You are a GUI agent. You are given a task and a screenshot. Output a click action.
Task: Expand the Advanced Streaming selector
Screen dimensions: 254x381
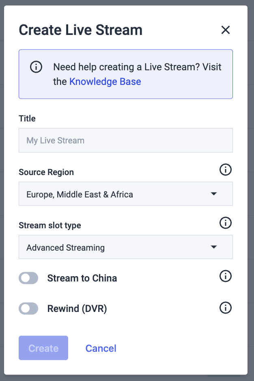pos(214,247)
